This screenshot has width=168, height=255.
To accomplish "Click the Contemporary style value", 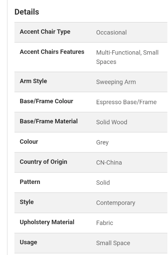I will click(116, 203).
